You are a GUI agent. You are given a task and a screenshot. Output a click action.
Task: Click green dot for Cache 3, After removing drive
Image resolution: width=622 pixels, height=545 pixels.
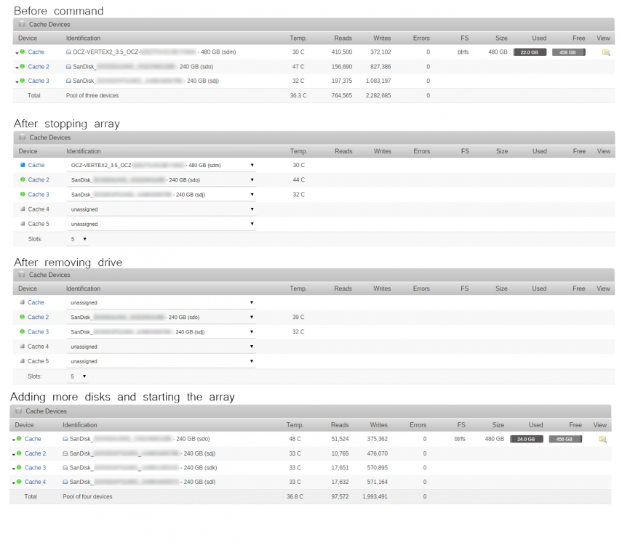point(23,332)
